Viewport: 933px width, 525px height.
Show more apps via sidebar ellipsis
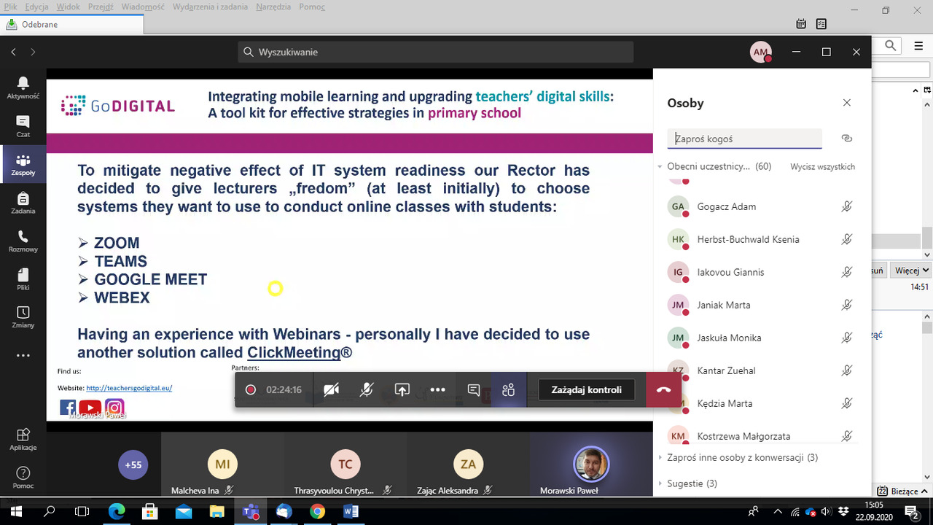pyautogui.click(x=23, y=356)
